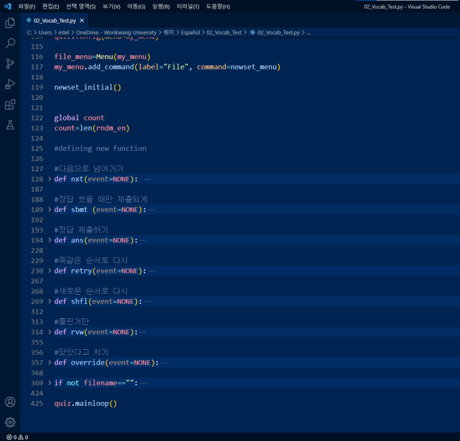The width and height of the screenshot is (460, 441).
Task: Open the Source Control view
Action: (x=10, y=63)
